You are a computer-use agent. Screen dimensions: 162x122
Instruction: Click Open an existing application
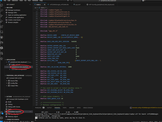(17, 15)
